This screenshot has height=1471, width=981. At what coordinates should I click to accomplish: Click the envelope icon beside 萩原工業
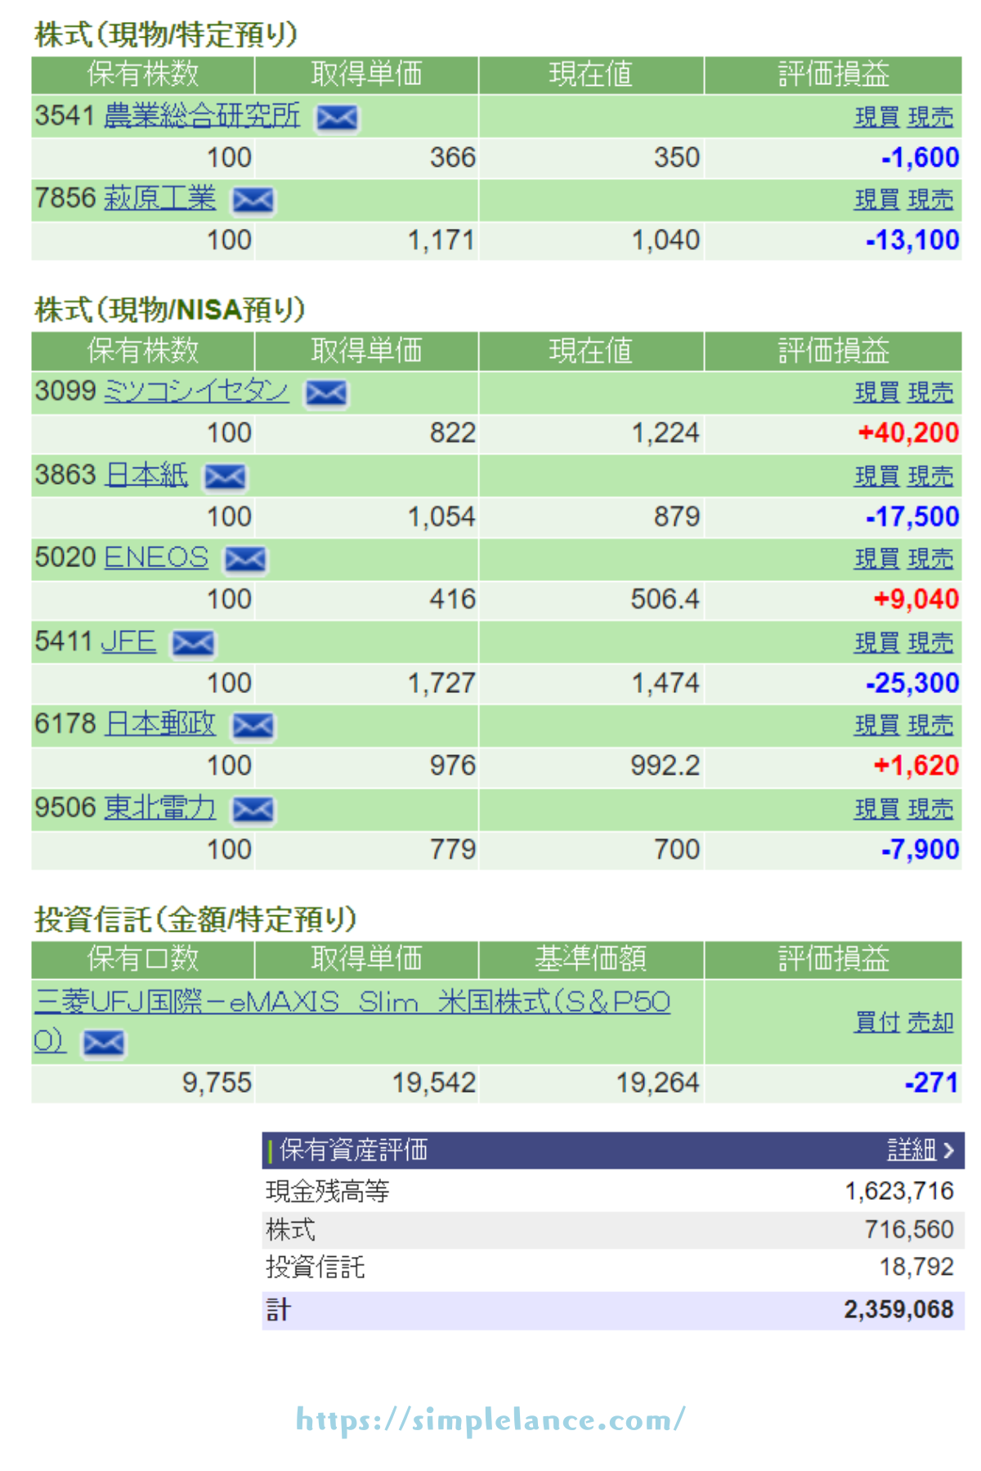(x=253, y=200)
